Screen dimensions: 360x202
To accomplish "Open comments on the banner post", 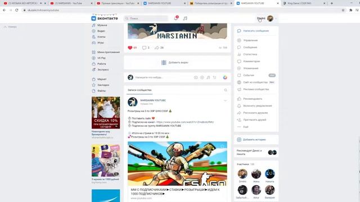I will (144, 48).
